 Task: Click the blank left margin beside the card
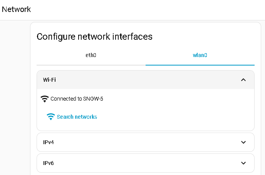click(x=15, y=96)
